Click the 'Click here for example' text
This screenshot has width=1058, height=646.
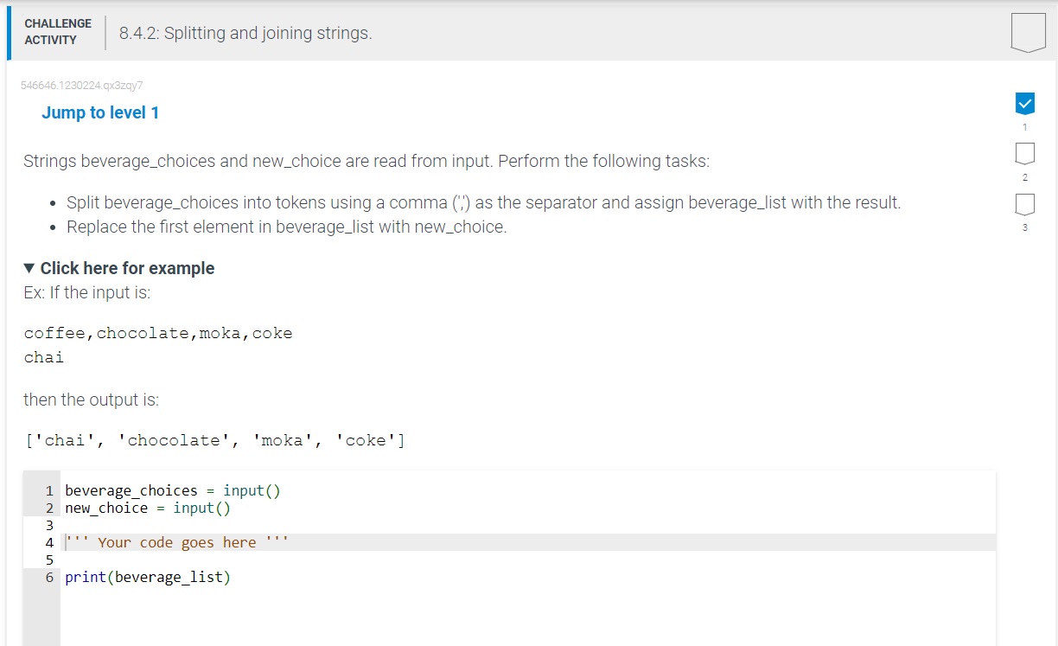coord(126,268)
